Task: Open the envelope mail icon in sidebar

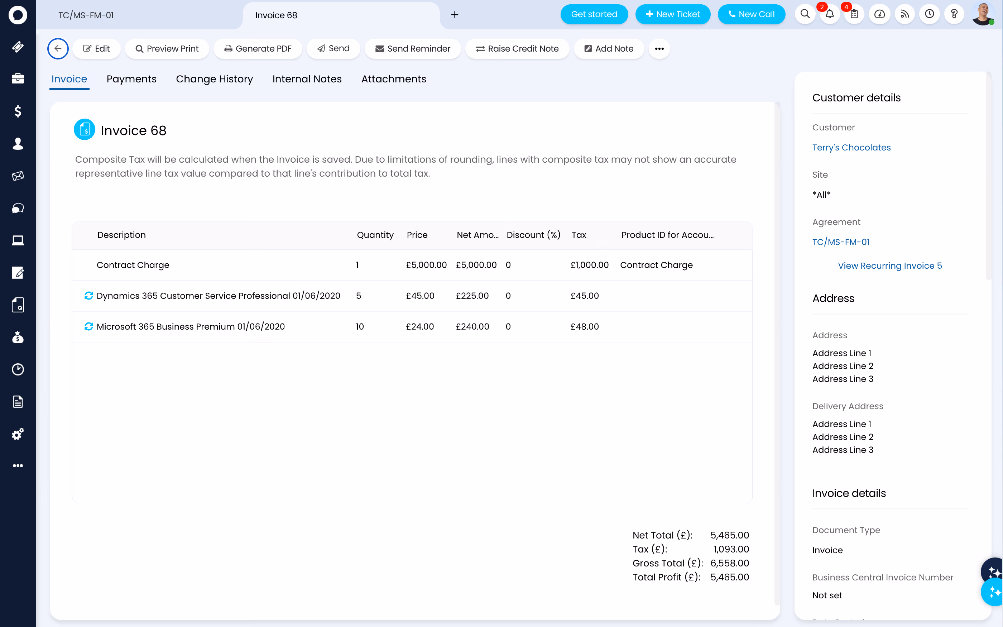Action: [x=18, y=176]
